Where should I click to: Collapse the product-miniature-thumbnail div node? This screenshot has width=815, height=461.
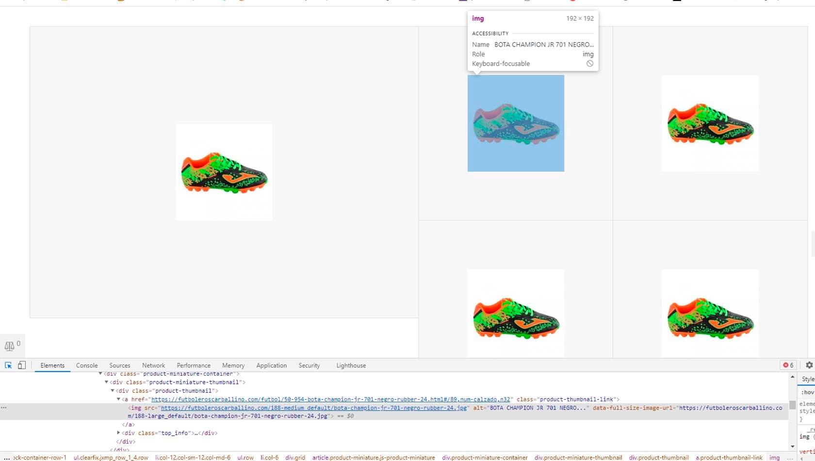click(x=107, y=382)
